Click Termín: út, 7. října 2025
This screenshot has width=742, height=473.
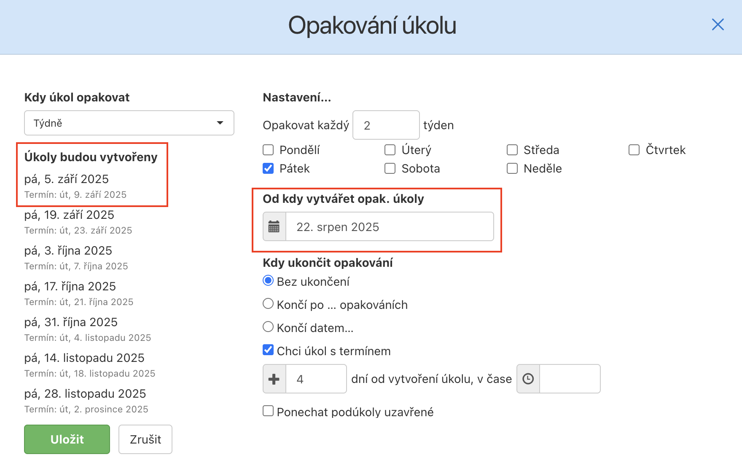[x=76, y=266]
